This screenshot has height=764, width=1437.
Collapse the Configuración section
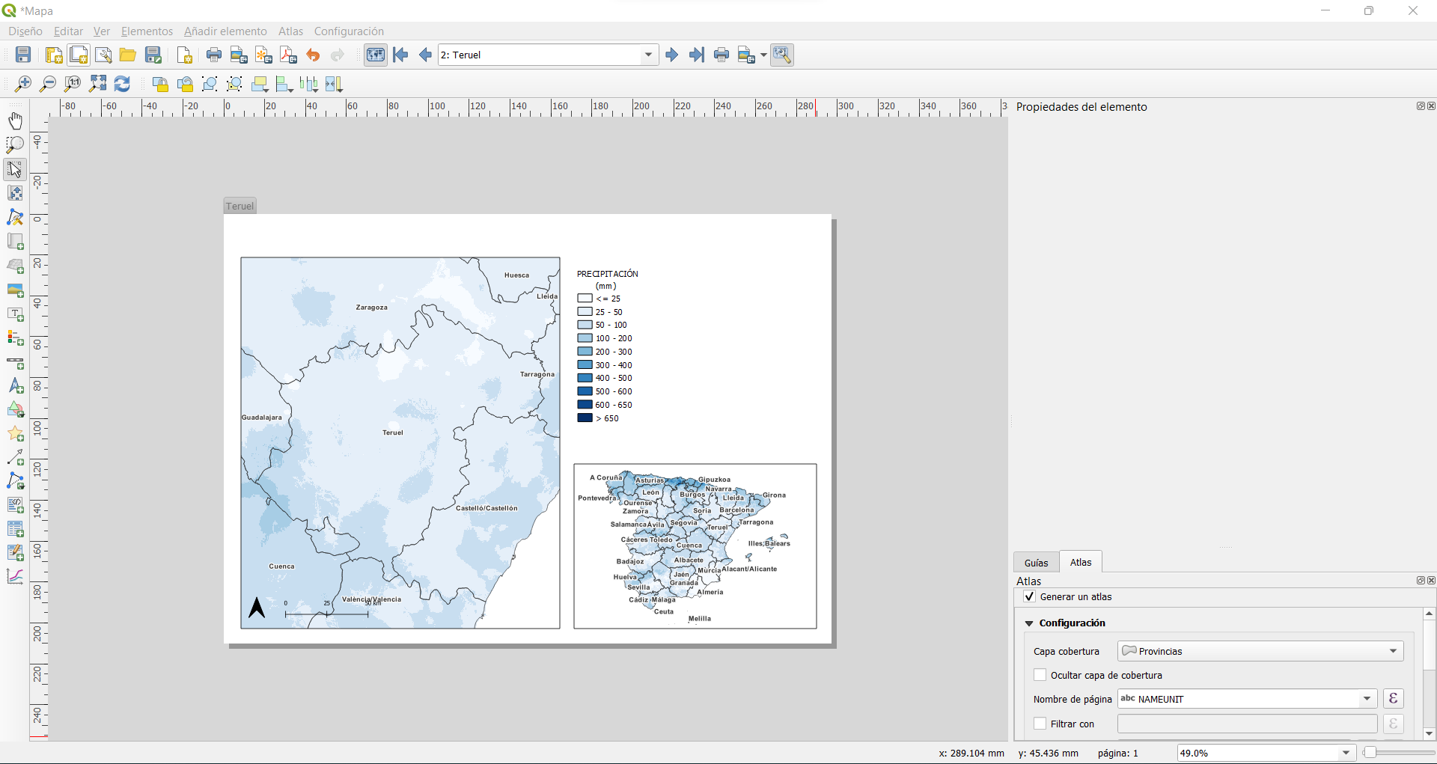pos(1029,623)
